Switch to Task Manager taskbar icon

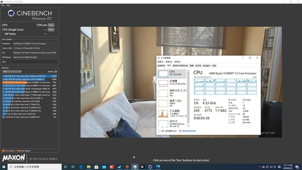click(x=135, y=167)
